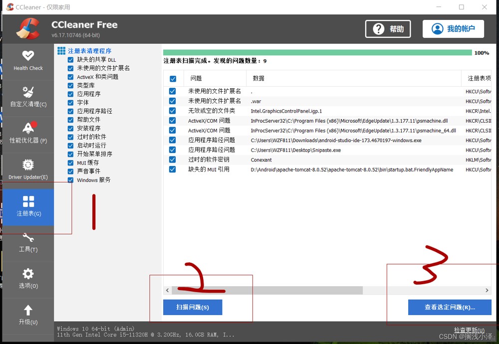Open 性能优化器 rocket icon
This screenshot has width=499, height=344.
pos(28,128)
